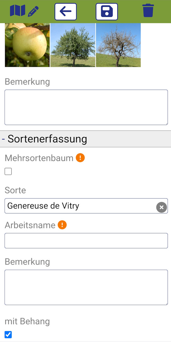Open the bare winter tree photo
171x342 pixels.
(118, 45)
